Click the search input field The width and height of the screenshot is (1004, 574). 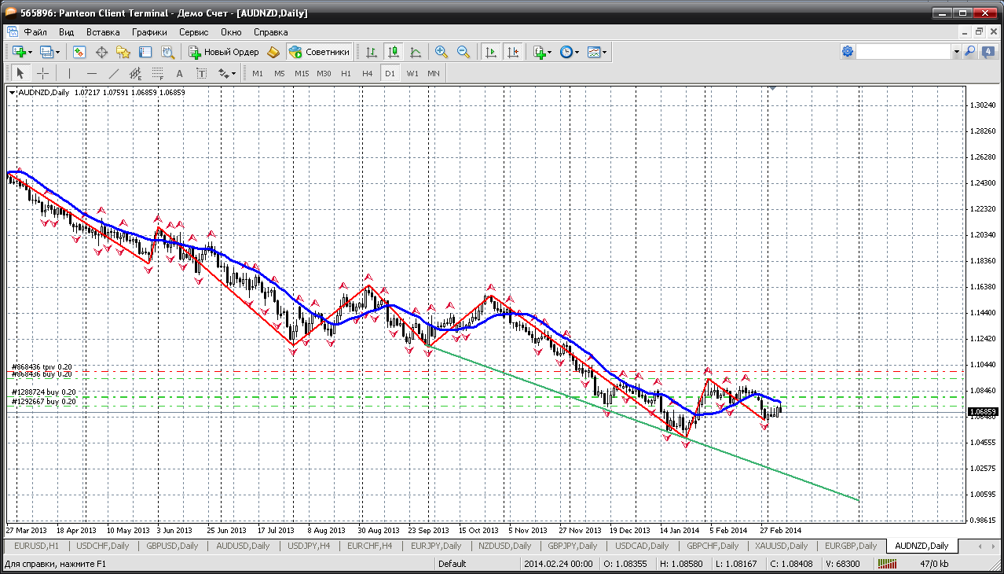[x=903, y=52]
